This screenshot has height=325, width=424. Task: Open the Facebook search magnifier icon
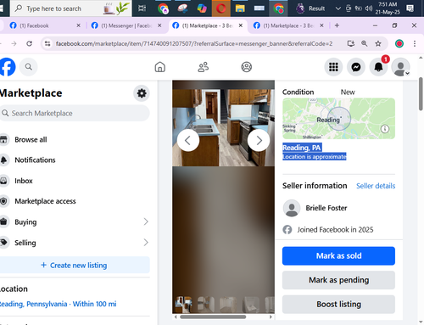(28, 67)
